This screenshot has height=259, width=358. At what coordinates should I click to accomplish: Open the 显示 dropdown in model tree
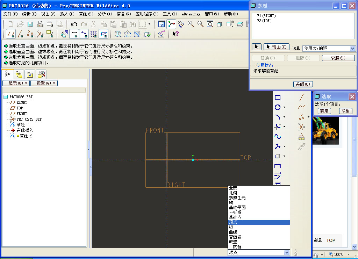[x=16, y=83]
